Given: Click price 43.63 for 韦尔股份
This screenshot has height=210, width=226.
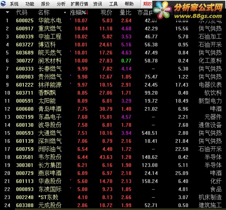Looking at the screenshot, I should point(106,157).
